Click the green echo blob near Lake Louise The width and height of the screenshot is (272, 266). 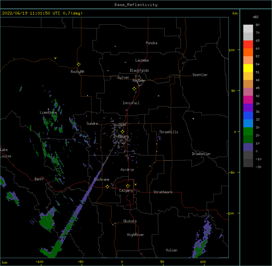tap(3, 182)
